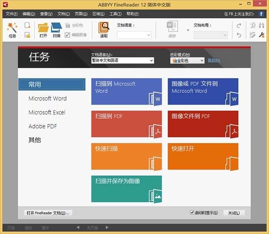
Task: Click the 关闭 button at the bottom
Action: tap(234, 213)
